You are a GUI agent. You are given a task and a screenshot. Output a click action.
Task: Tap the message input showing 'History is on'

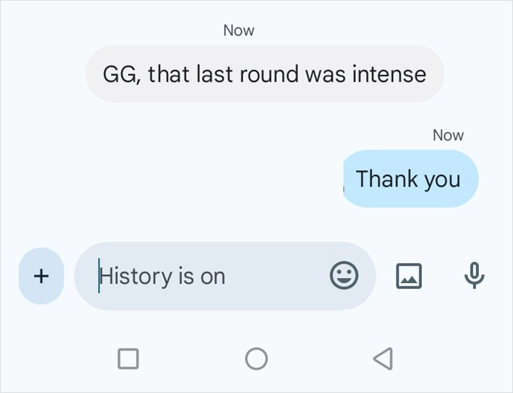point(192,276)
